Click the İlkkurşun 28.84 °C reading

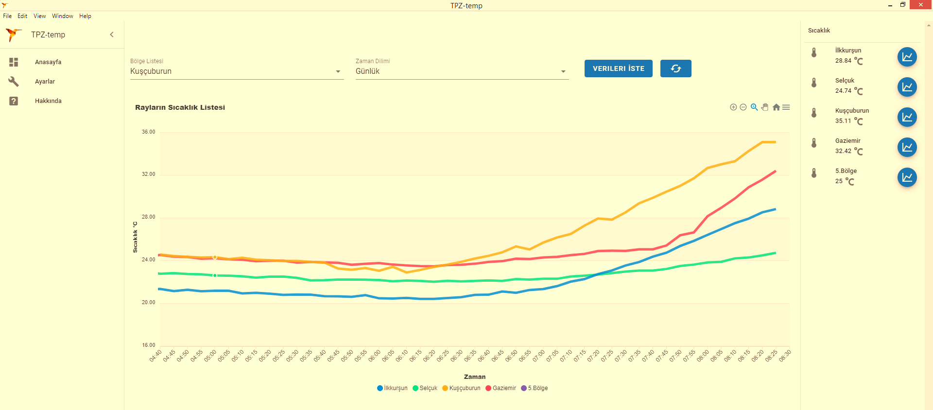coord(849,61)
